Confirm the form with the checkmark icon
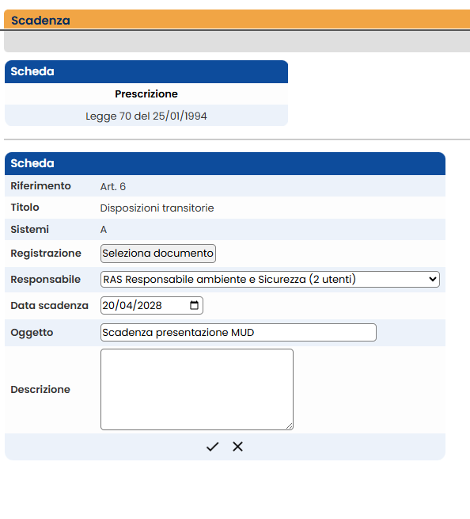The height and width of the screenshot is (519, 470). coord(212,447)
